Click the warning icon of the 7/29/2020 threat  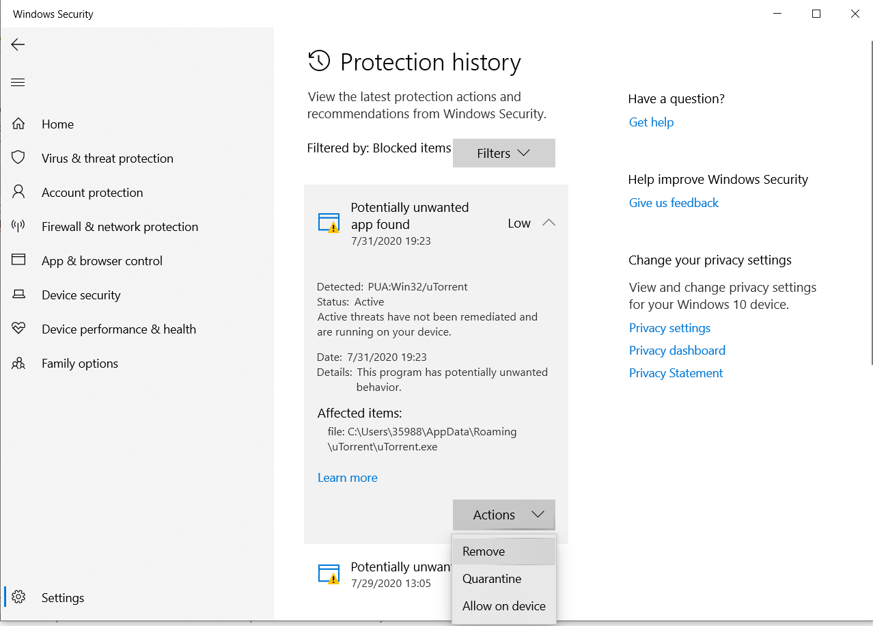point(329,574)
